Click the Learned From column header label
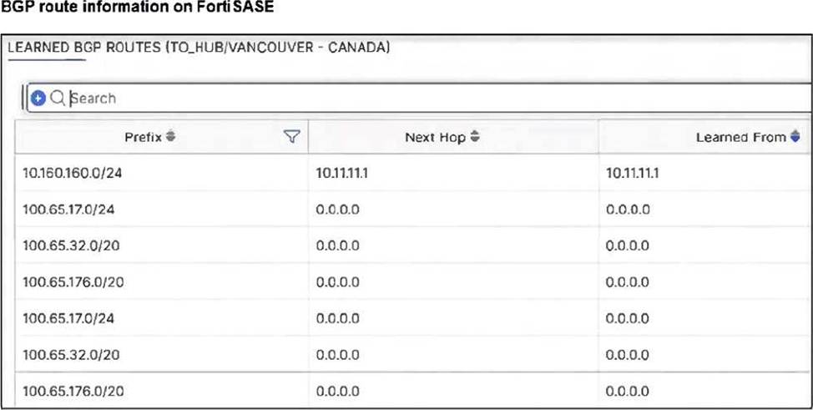The width and height of the screenshot is (813, 410). 740,137
